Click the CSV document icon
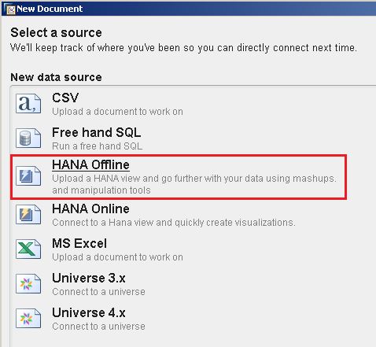This screenshot has height=347, width=376. [x=28, y=104]
